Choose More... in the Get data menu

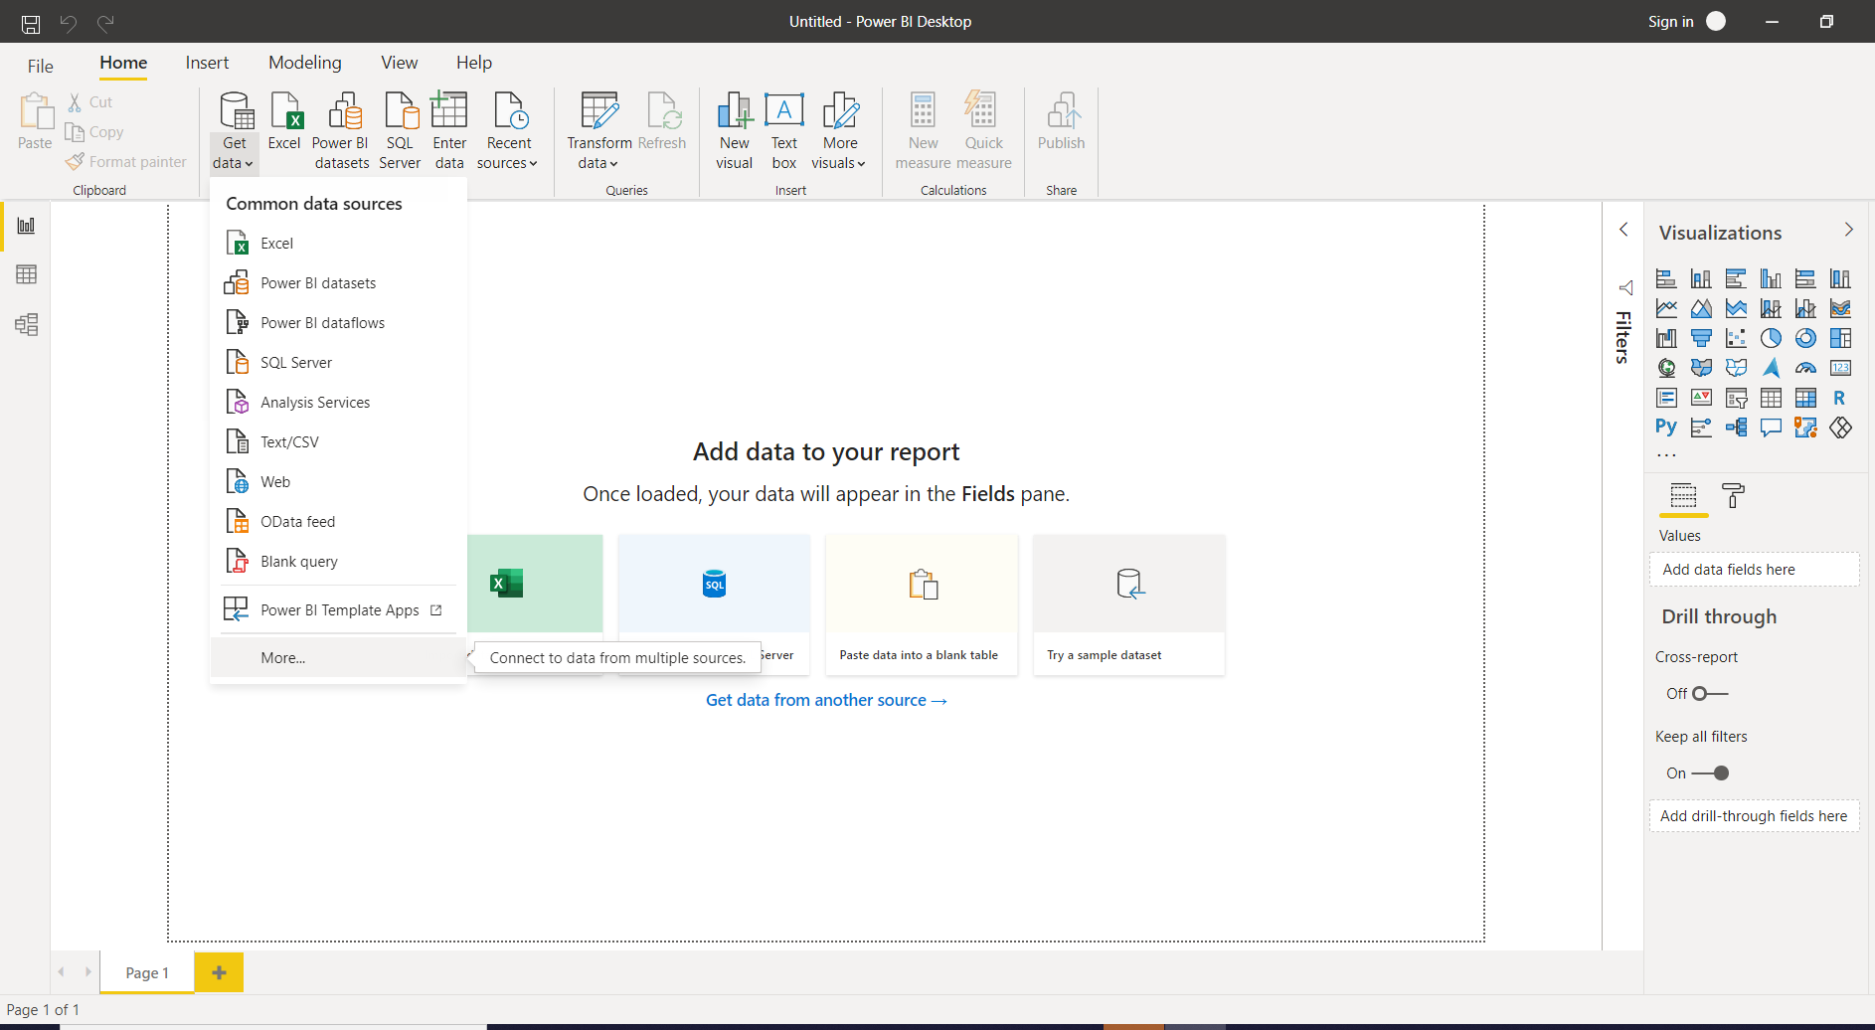pyautogui.click(x=283, y=658)
